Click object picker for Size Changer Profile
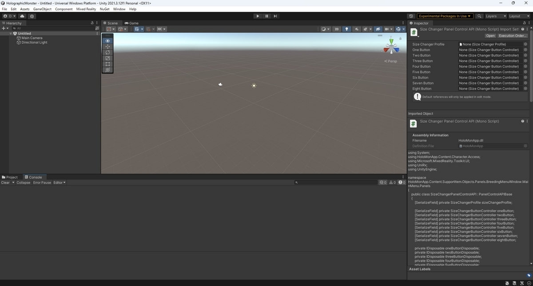 [x=525, y=44]
